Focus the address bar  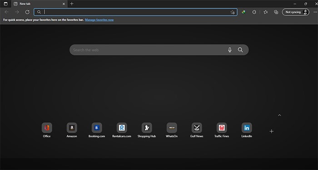135,12
